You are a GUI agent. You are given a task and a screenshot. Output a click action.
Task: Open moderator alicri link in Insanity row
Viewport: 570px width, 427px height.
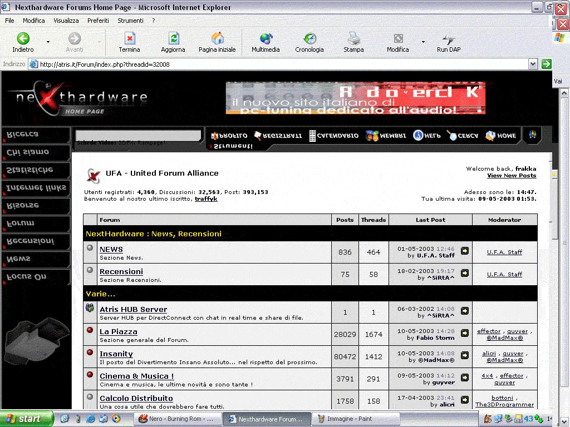click(489, 353)
